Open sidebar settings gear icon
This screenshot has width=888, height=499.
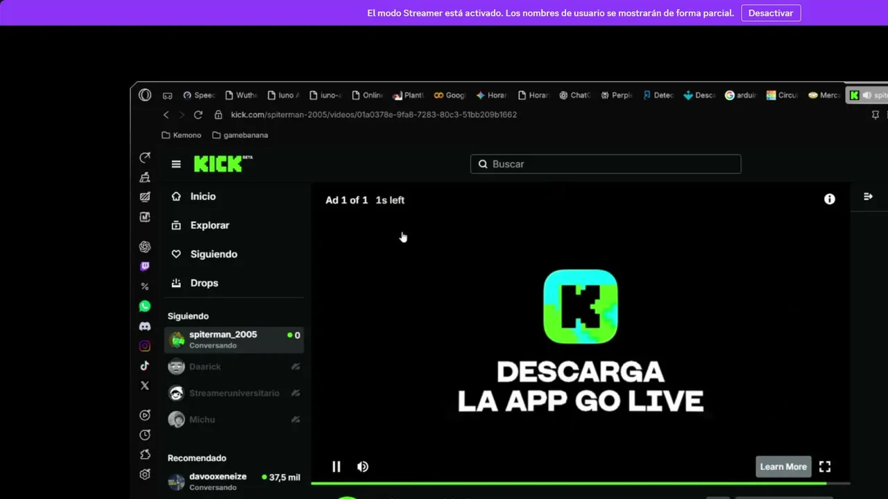[145, 475]
